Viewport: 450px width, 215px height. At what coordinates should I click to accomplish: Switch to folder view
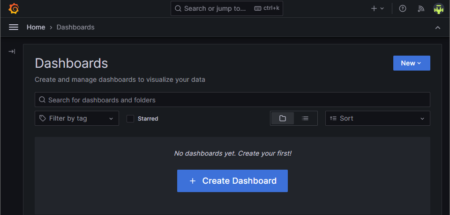click(282, 118)
